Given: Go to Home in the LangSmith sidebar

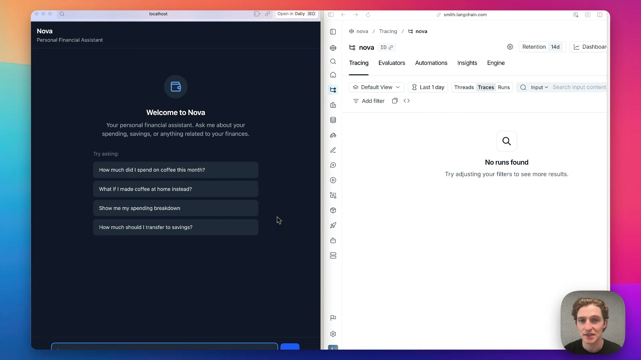Looking at the screenshot, I should 333,75.
